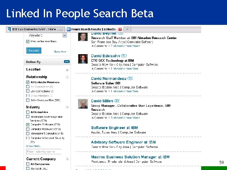Uncheck the Computer Software industry filter
This screenshot has width=227, height=170.
(x=28, y=124)
